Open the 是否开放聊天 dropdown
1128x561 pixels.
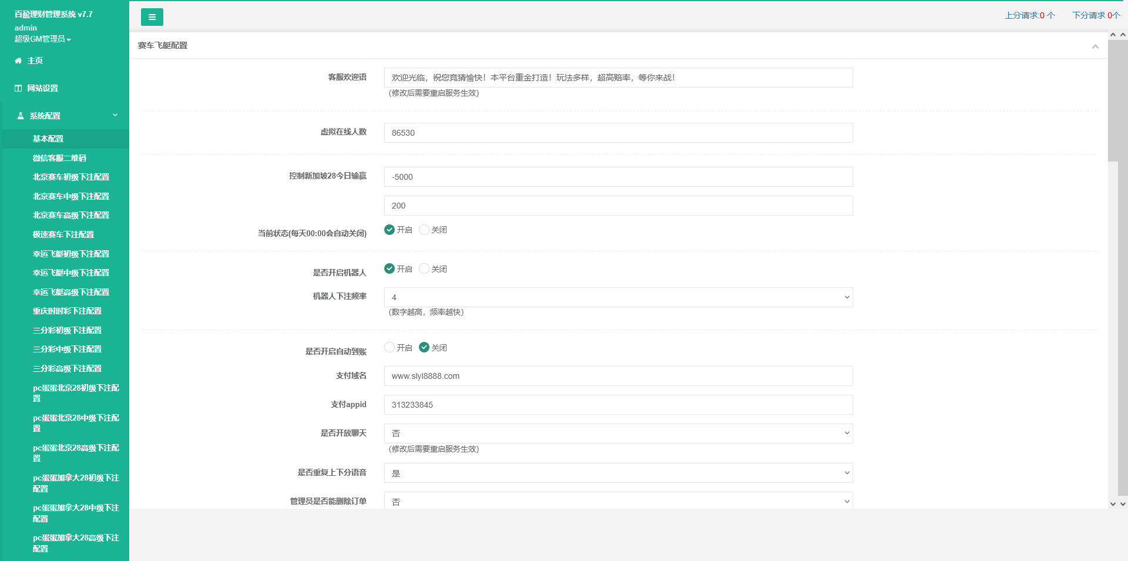coord(618,434)
